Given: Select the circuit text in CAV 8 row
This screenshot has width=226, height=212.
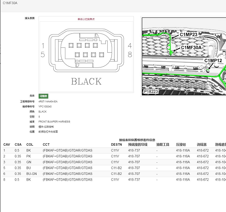Looking at the screenshot, I should 67,180.
